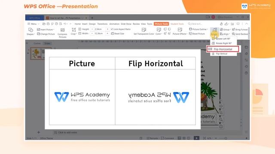Open the Group dropdown
This screenshot has width=275, height=154.
[225, 30]
